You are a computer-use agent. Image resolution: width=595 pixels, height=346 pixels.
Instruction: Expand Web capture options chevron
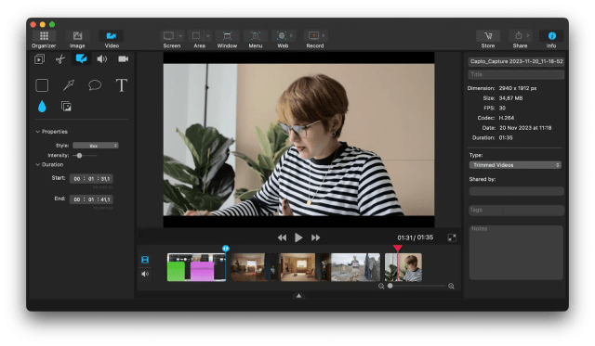pyautogui.click(x=291, y=35)
